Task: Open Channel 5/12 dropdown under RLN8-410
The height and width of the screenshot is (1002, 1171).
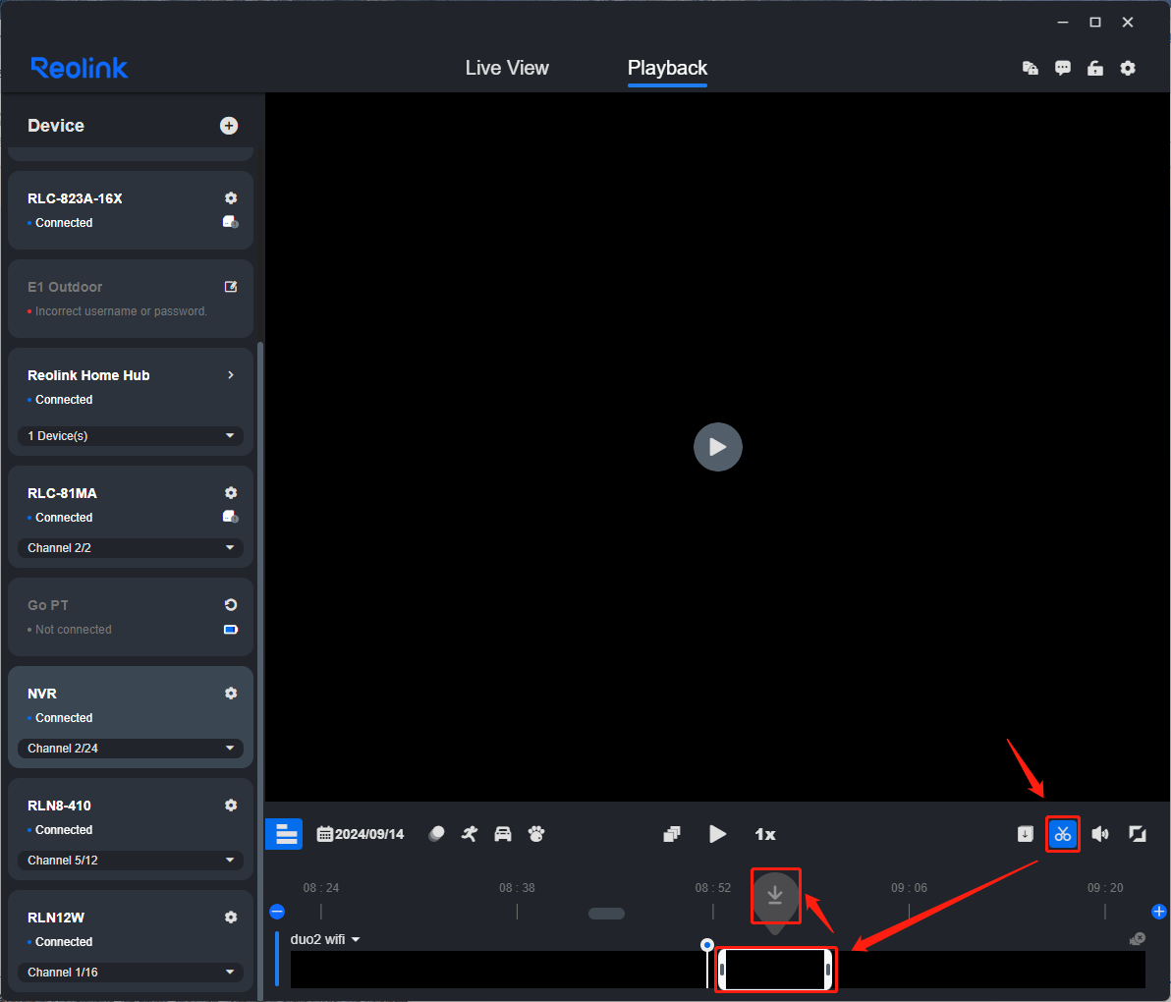Action: pyautogui.click(x=131, y=861)
